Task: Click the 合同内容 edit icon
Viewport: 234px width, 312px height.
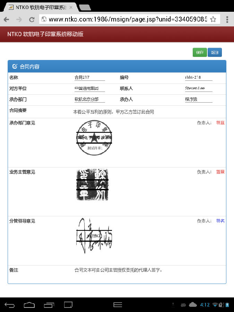Action: click(x=15, y=66)
